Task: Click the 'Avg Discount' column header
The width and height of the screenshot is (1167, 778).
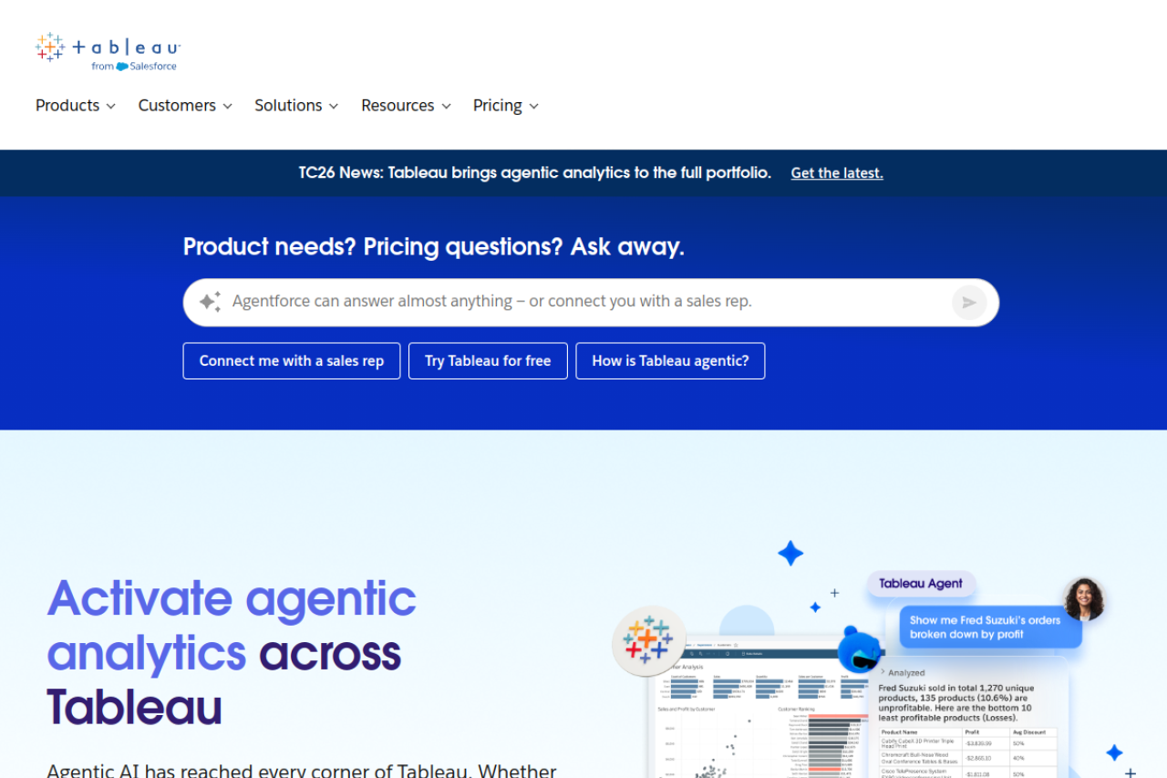Action: pyautogui.click(x=1029, y=732)
